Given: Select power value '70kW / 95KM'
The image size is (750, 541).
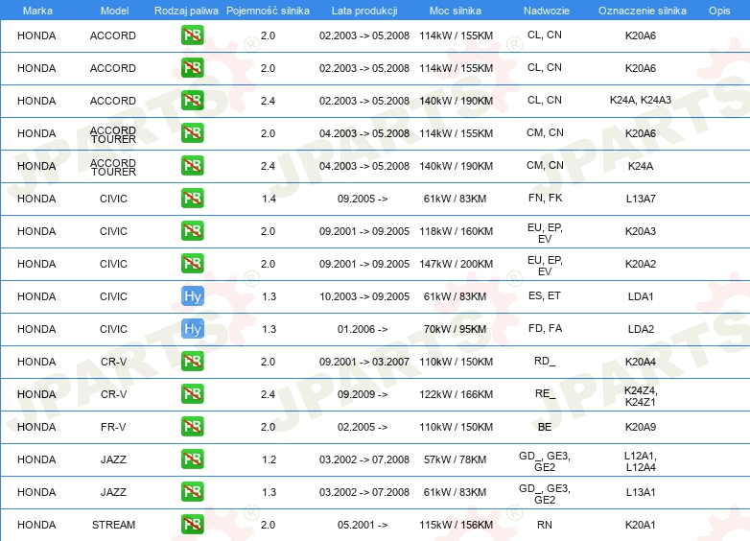Looking at the screenshot, I should (455, 329).
